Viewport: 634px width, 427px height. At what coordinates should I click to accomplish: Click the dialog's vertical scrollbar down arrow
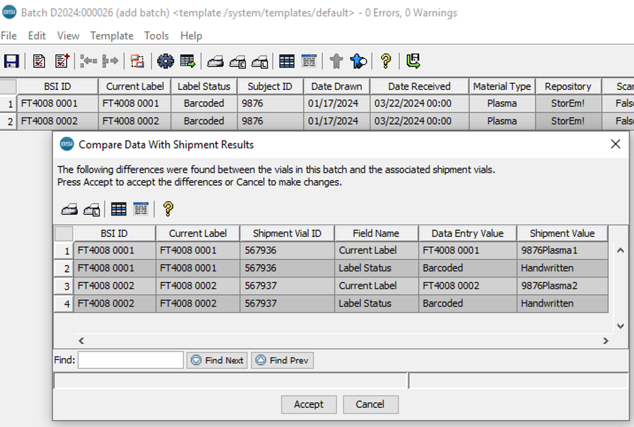pos(620,327)
